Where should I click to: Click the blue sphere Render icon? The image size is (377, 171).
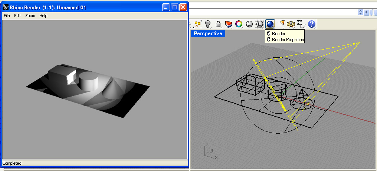(270, 24)
